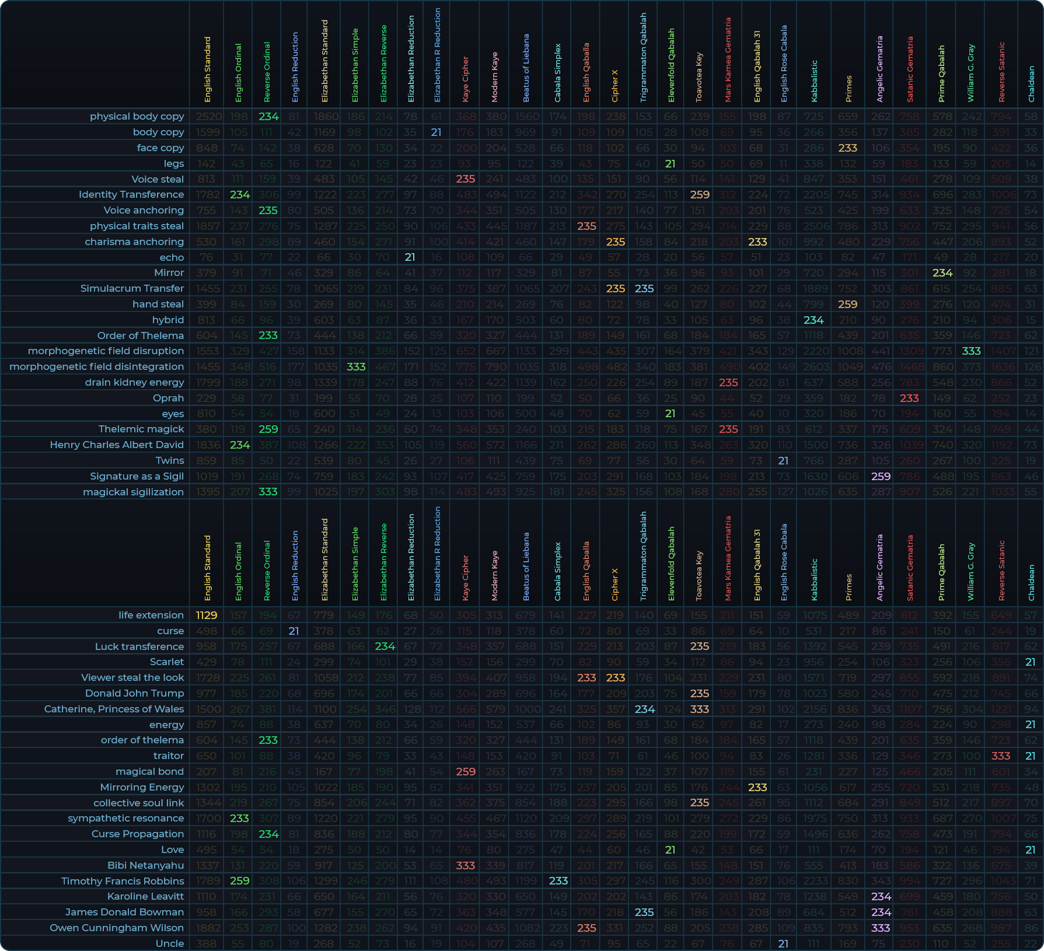The height and width of the screenshot is (951, 1044).
Task: Select highlighted 259 in magical bond row
Action: (x=465, y=771)
